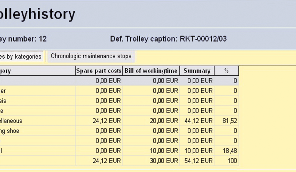296x172 pixels.
Task: Sort by Spare part costs column header
Action: tap(99, 71)
